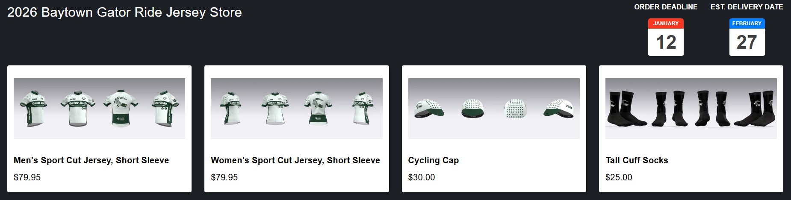Viewport: 791px width, 200px height.
Task: Click the $30.00 Cycling Cap price
Action: point(422,177)
